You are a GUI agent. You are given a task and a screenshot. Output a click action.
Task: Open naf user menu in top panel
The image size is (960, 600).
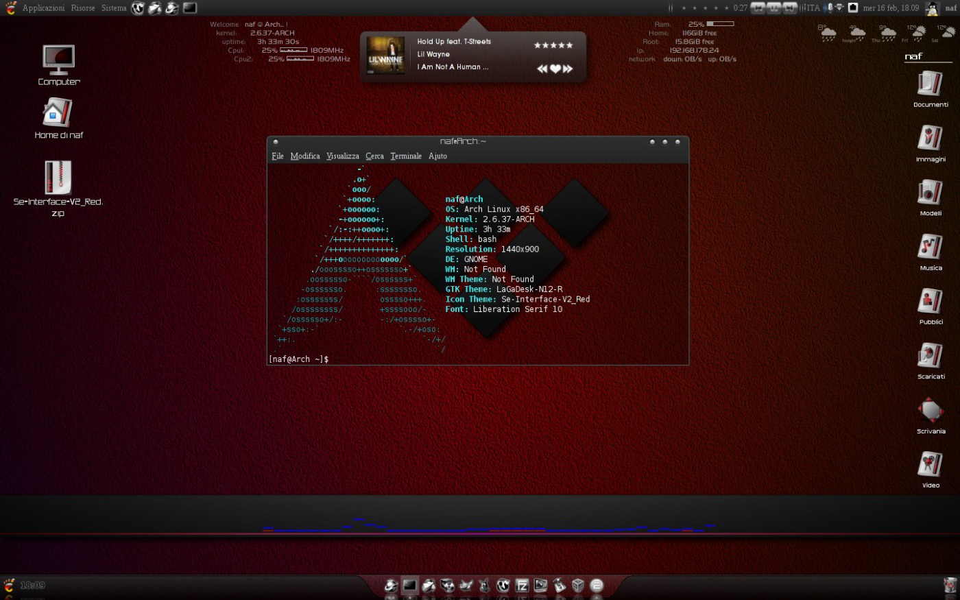point(951,8)
